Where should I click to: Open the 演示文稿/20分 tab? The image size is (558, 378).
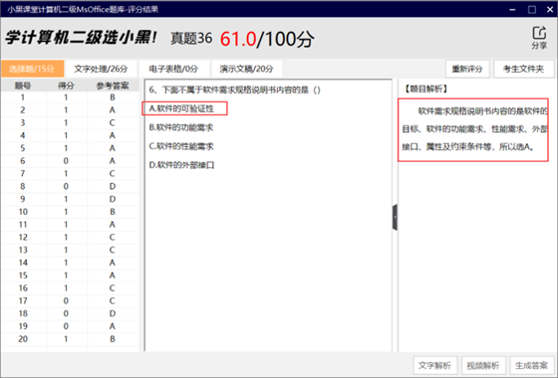point(247,69)
